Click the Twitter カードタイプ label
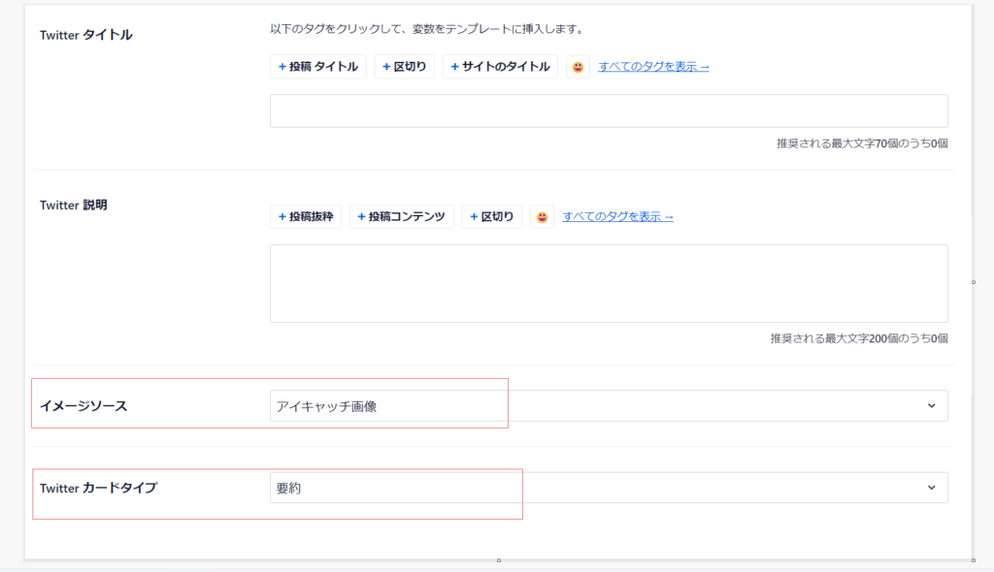This screenshot has width=994, height=572. click(x=98, y=488)
